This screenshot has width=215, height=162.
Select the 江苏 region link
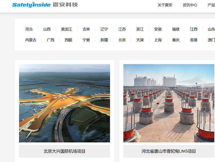coord(122,29)
